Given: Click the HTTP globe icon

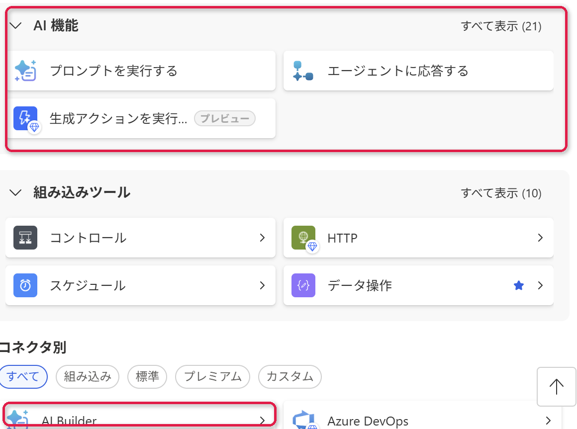Looking at the screenshot, I should click(x=303, y=238).
